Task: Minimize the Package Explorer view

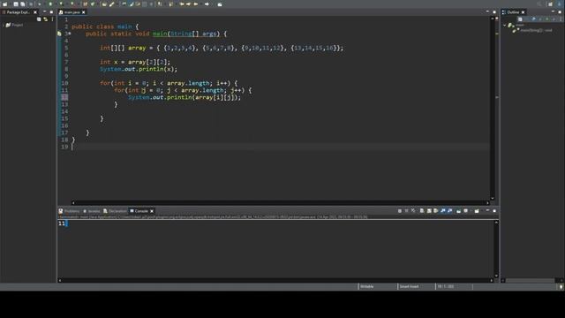Action: point(44,11)
